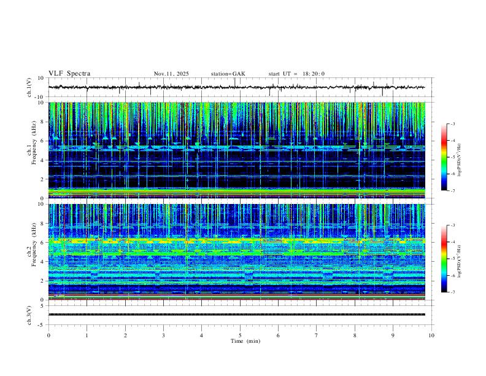
Task: Click time axis tick label "9"
Action: click(393, 335)
